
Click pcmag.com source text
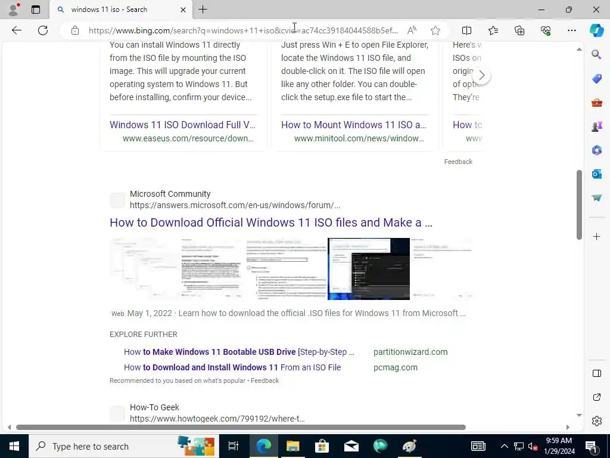click(x=396, y=367)
